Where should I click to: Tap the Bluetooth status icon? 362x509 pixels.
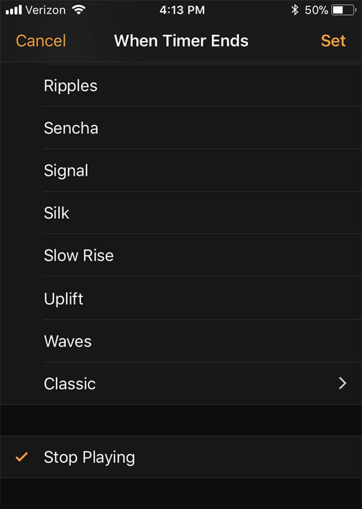coord(294,10)
